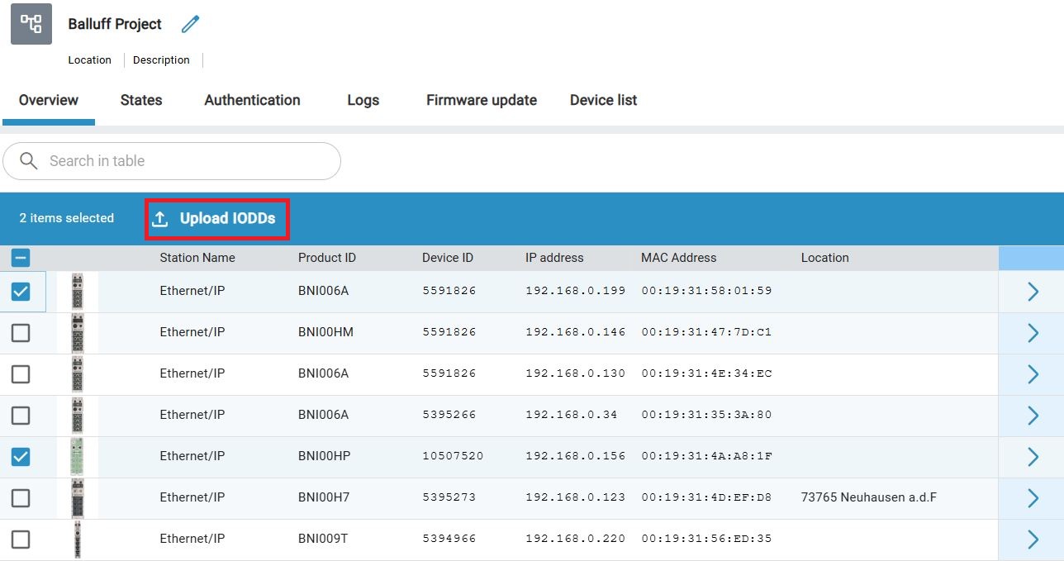This screenshot has width=1064, height=561.
Task: Click the Upload IODDs button
Action: [x=217, y=219]
